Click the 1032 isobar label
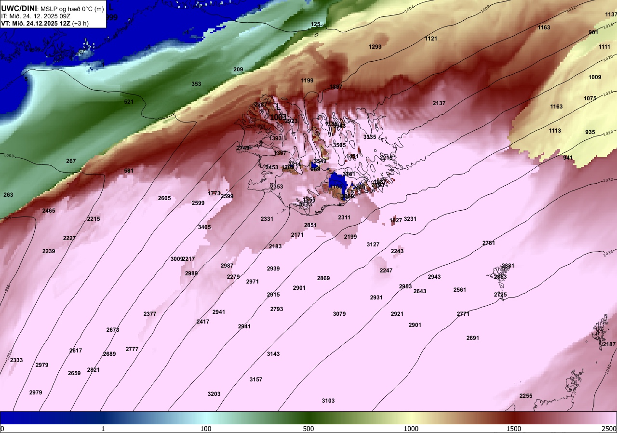 [x=607, y=180]
